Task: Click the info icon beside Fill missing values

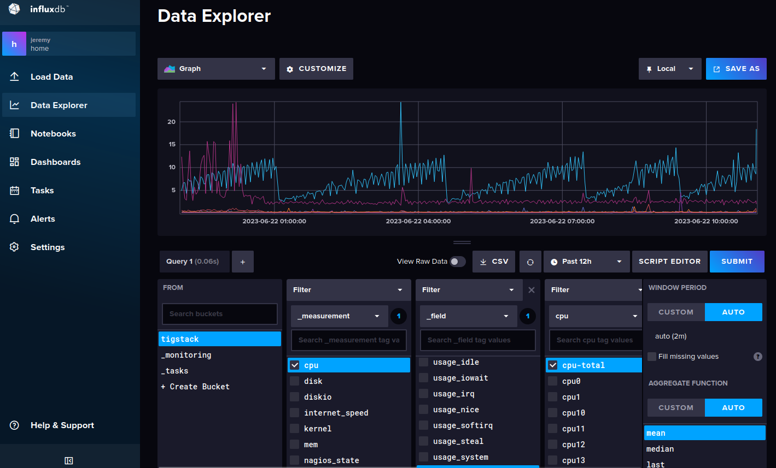Action: click(x=758, y=356)
